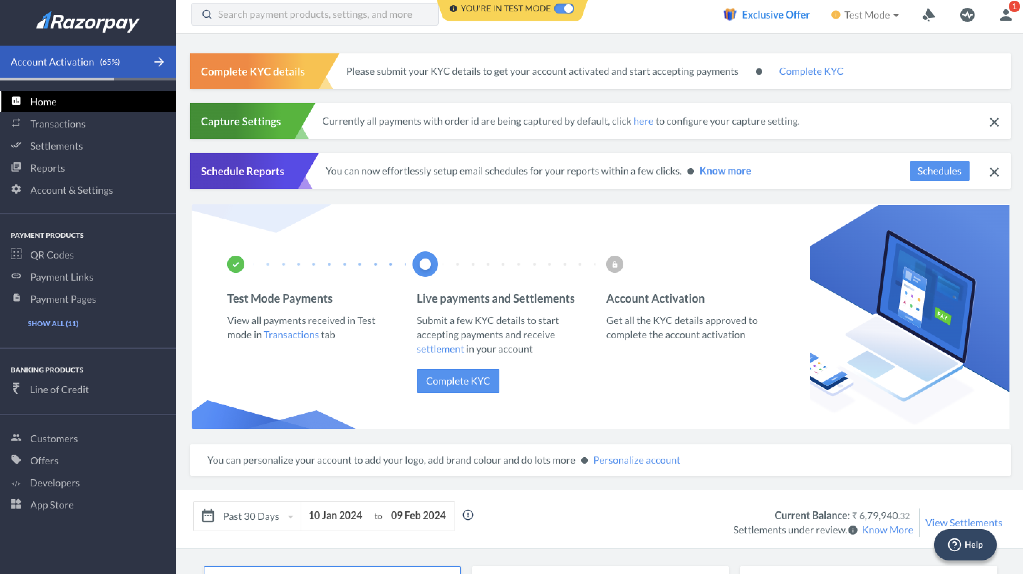
Task: Dismiss the Capture Settings banner
Action: pos(994,122)
